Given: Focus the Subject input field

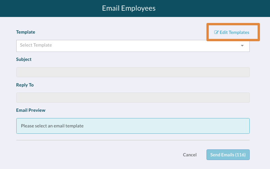Looking at the screenshot, I should 133,72.
